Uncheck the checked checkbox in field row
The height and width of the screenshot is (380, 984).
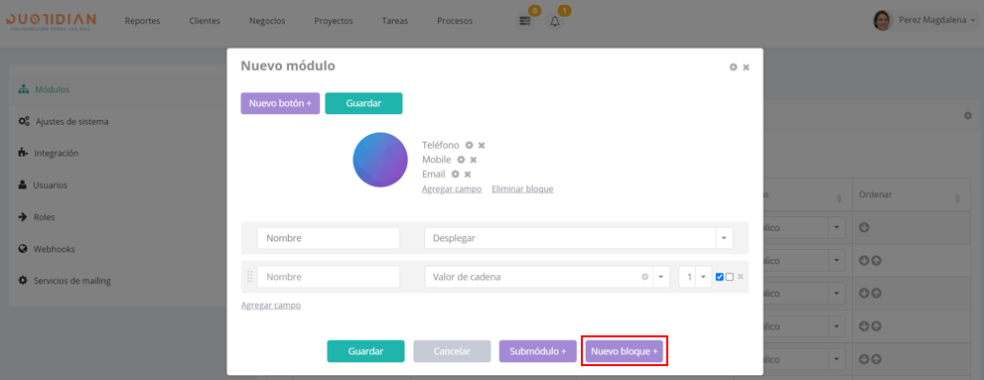(720, 277)
